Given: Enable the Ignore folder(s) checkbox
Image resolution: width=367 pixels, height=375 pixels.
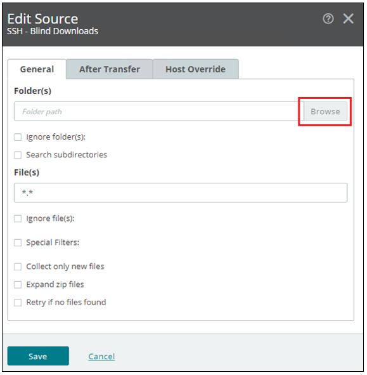Looking at the screenshot, I should (x=18, y=137).
